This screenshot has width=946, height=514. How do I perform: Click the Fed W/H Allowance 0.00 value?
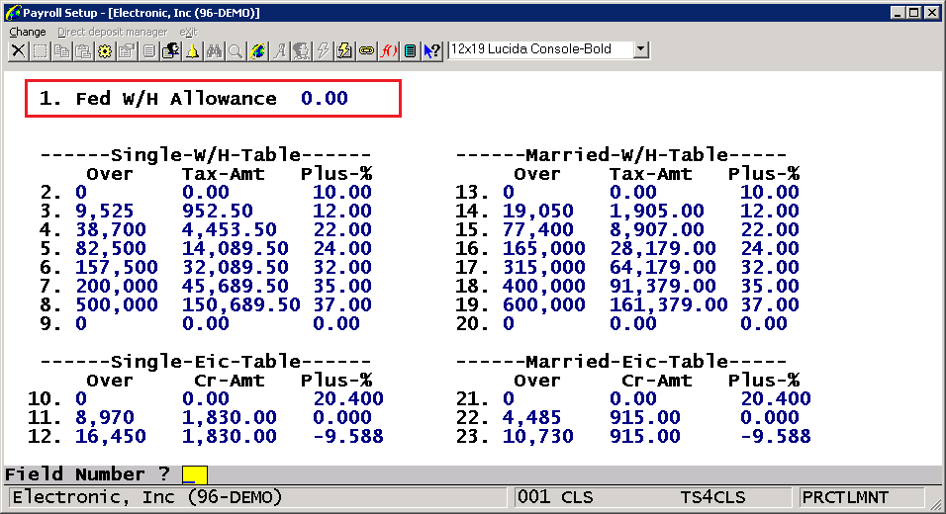[x=324, y=98]
